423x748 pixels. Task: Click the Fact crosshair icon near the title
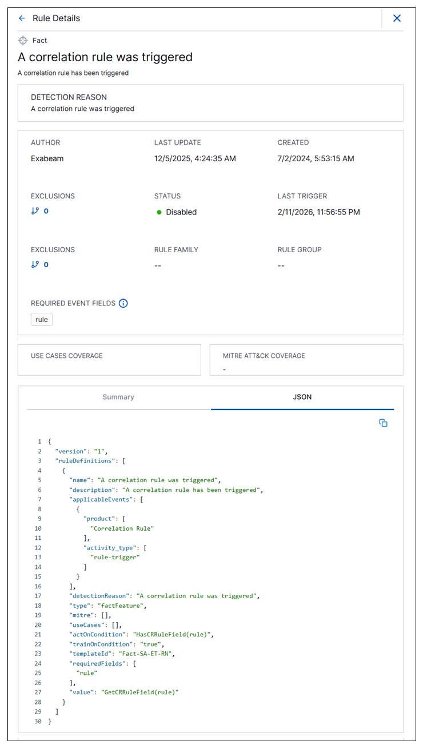[23, 40]
